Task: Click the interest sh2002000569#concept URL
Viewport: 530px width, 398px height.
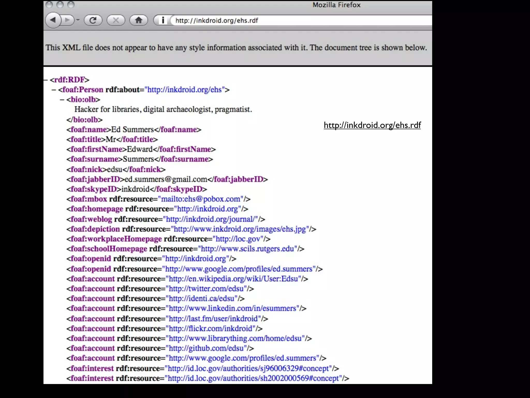Action: [253, 378]
